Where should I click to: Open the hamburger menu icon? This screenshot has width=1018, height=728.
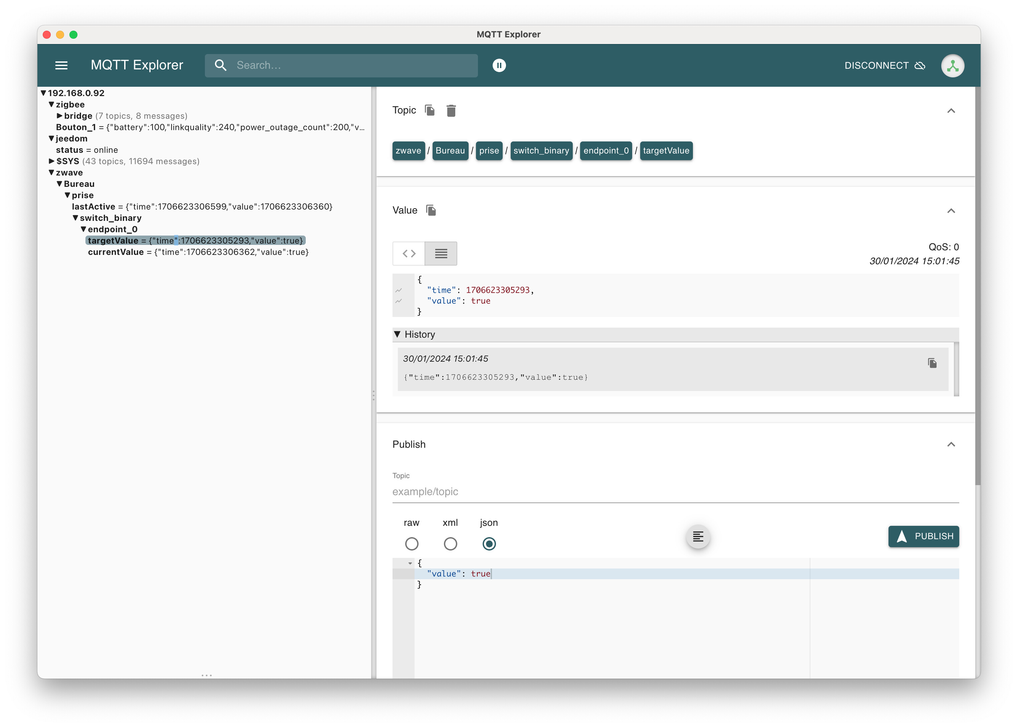click(61, 65)
